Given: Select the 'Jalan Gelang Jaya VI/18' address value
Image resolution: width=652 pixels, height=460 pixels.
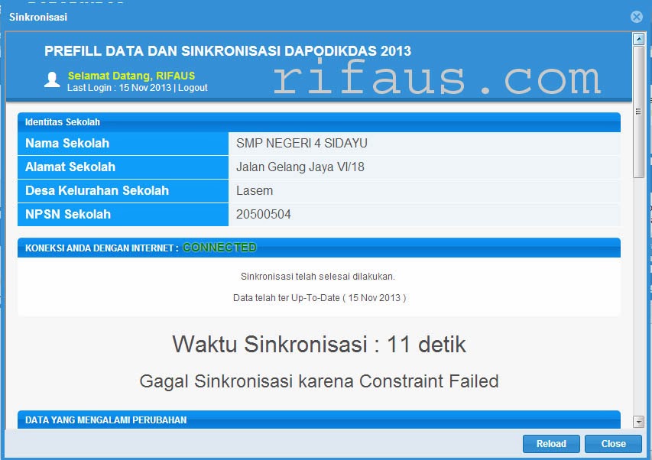Looking at the screenshot, I should pyautogui.click(x=300, y=167).
